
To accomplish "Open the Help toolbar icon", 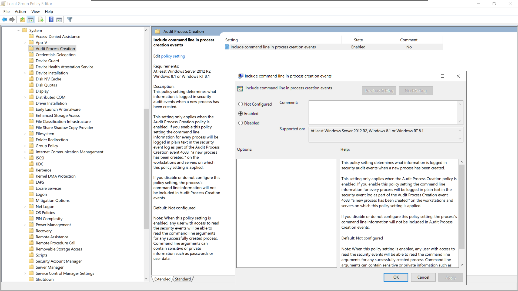I will point(51,19).
